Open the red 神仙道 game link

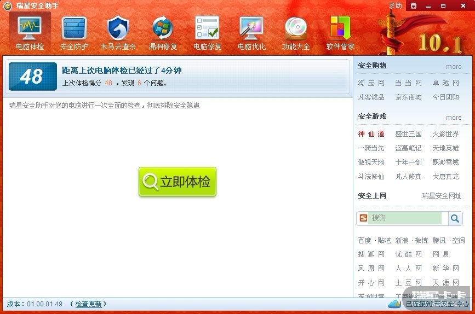pyautogui.click(x=371, y=133)
